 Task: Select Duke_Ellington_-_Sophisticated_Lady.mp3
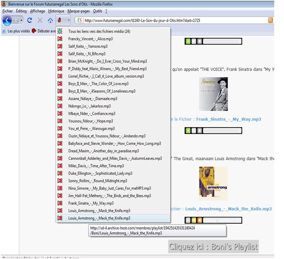[113, 173]
